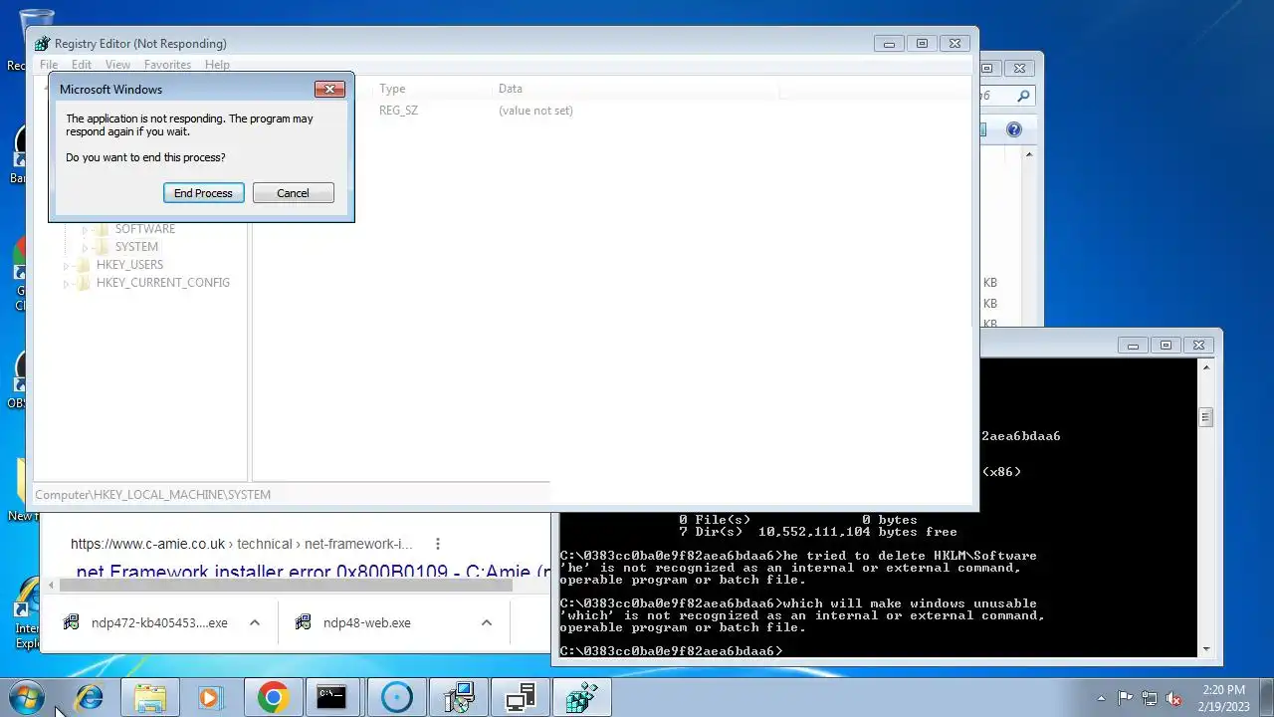Open the File menu in Registry Editor
This screenshot has width=1274, height=717.
coord(49,65)
